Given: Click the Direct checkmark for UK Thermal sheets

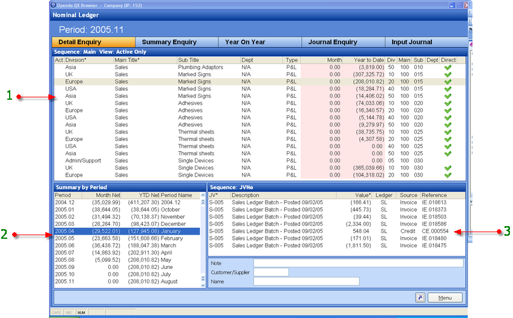Looking at the screenshot, I should [x=448, y=132].
